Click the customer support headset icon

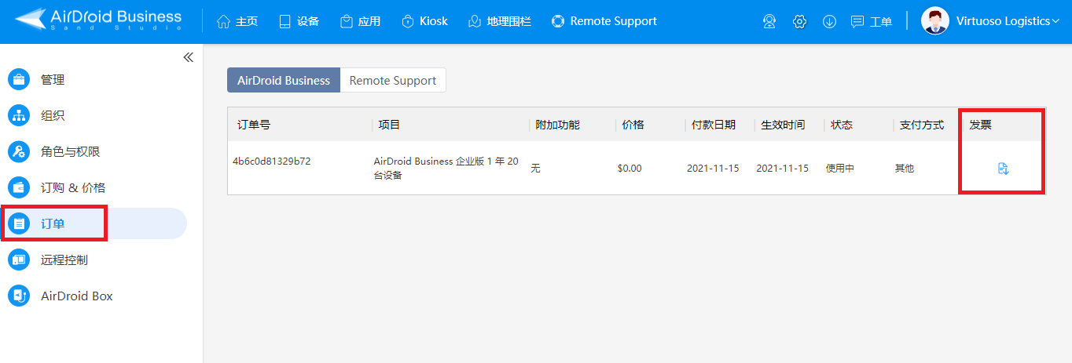pos(769,22)
